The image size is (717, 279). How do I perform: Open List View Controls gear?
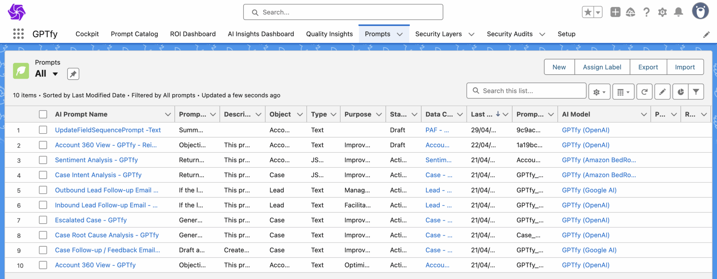(x=599, y=92)
